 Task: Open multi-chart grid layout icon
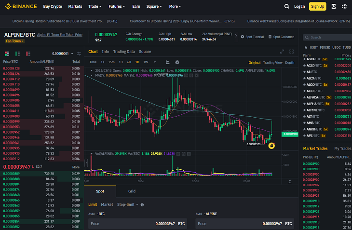point(291,52)
